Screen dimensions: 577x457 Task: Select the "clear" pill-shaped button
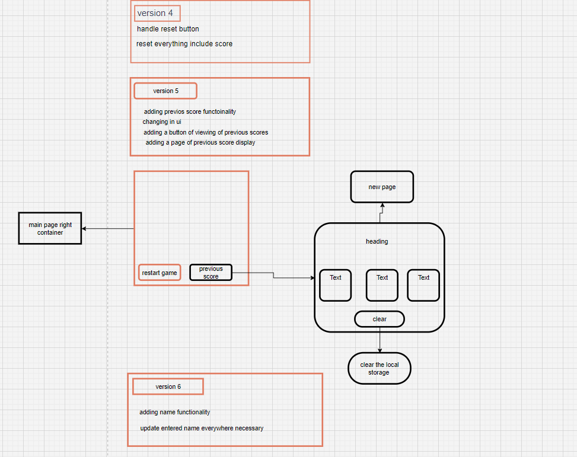click(x=379, y=318)
